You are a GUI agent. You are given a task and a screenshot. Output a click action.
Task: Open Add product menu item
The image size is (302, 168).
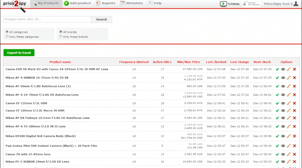click(77, 3)
